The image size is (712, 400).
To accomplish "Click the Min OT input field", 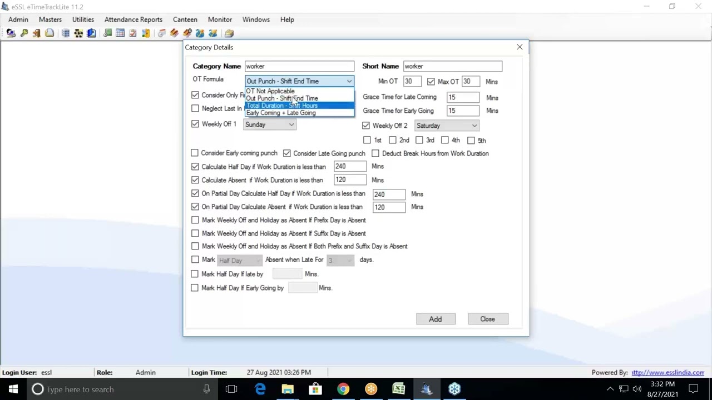I will coord(412,82).
